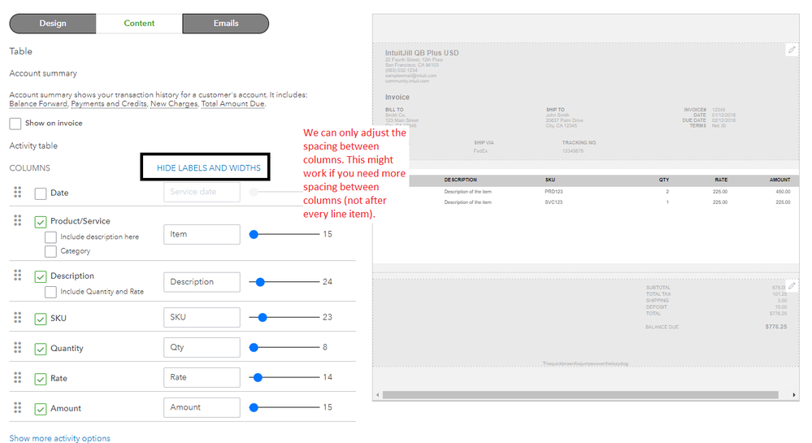Click the drag handle beside Quantity row
Image resolution: width=812 pixels, height=443 pixels.
18,348
